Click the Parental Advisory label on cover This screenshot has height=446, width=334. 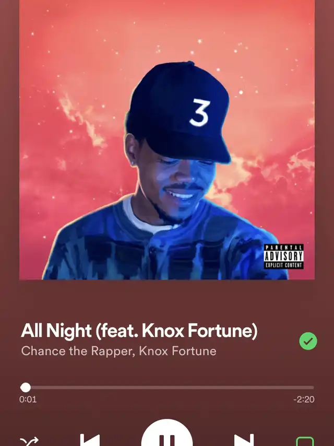click(x=283, y=256)
